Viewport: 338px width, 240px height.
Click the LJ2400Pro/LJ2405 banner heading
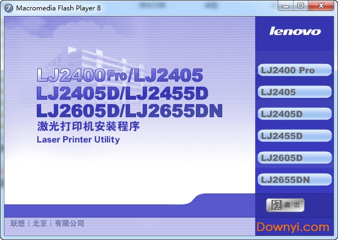click(x=120, y=75)
